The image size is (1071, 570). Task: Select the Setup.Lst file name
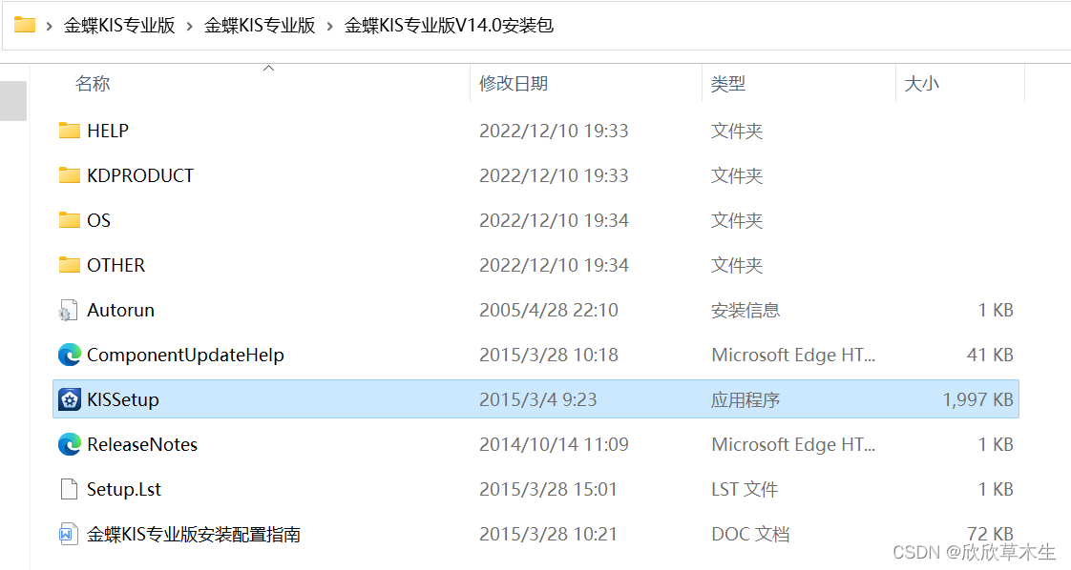[x=124, y=490]
